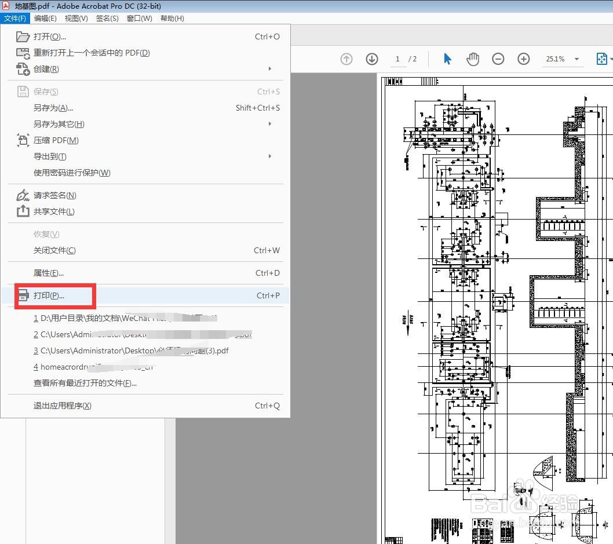Select 压缩 PDF(M) menu entry
The width and height of the screenshot is (613, 544).
pyautogui.click(x=145, y=140)
